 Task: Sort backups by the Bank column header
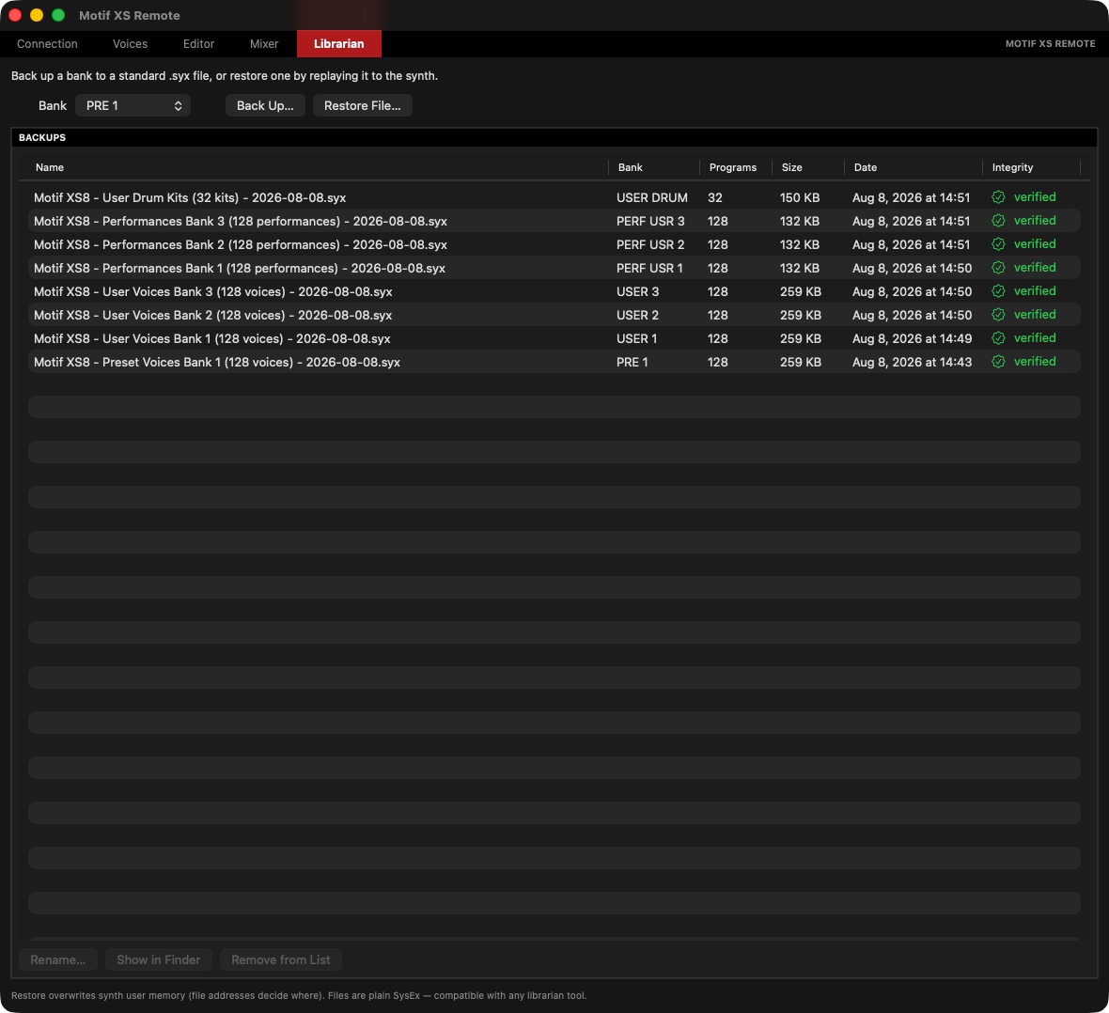pyautogui.click(x=631, y=167)
